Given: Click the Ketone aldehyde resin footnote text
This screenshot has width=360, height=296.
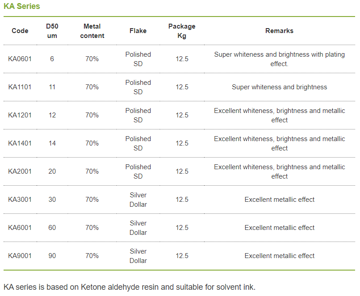Looking at the screenshot, I should tap(130, 287).
